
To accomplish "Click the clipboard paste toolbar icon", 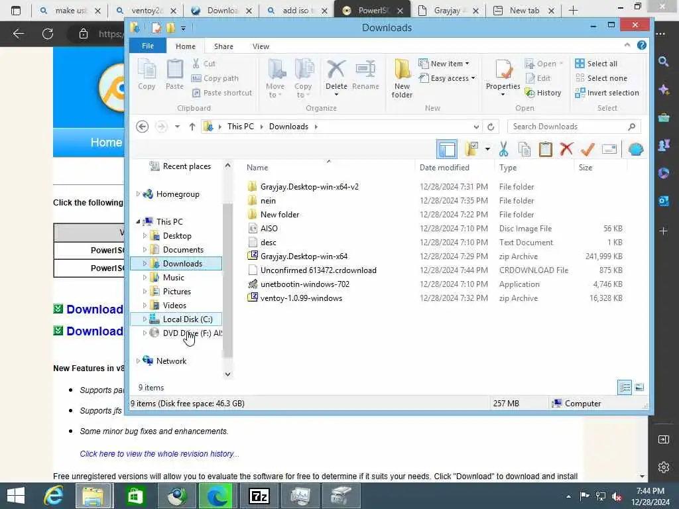I will point(545,149).
